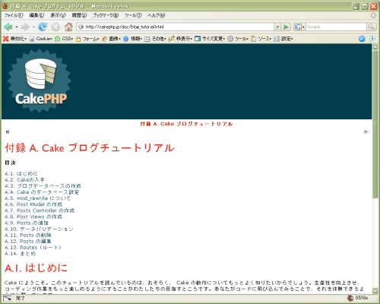Open link A.6. Post Model の作成

coord(33,204)
